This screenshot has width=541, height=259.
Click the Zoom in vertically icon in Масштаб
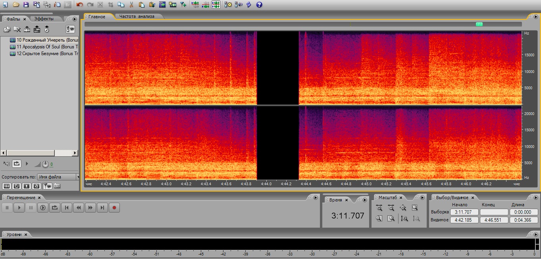404,218
